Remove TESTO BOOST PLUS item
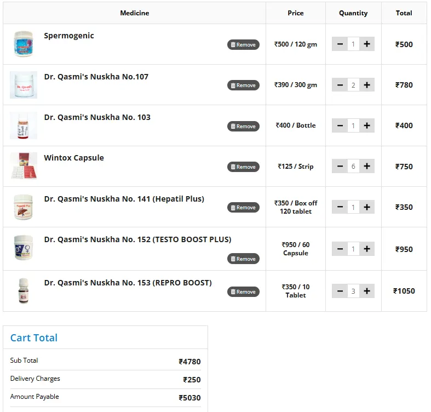Screen dimensions: 431x412 tap(243, 259)
